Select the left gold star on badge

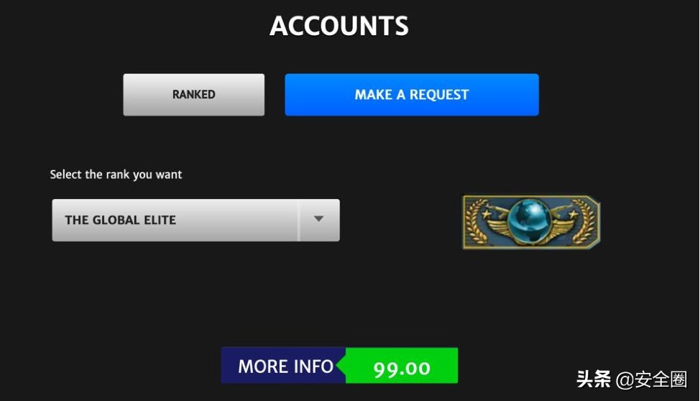coord(486,214)
